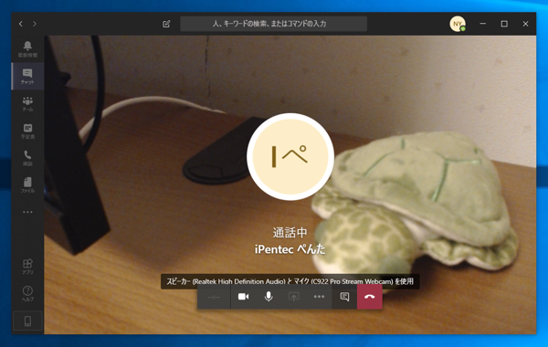Click the iPentec ぺんた caller name

tap(290, 248)
